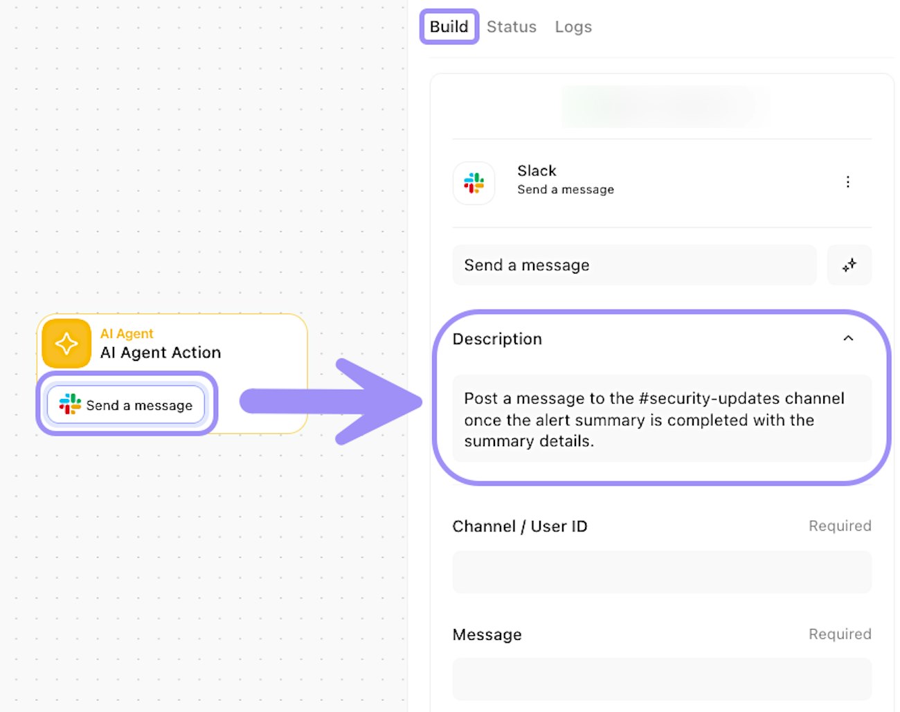Click the 'Slack' app title text
The image size is (900, 712).
(x=537, y=171)
